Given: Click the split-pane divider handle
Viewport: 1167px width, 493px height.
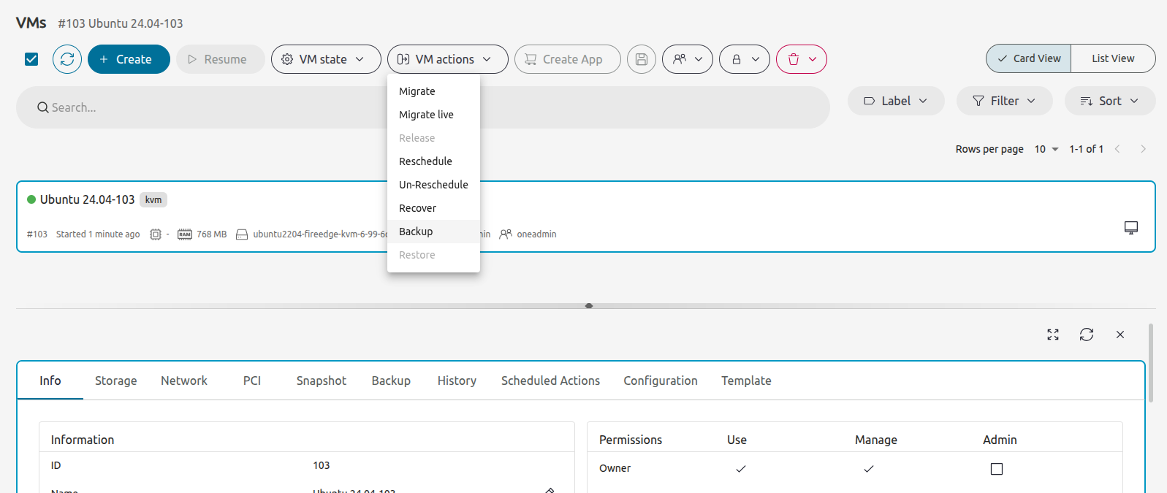Looking at the screenshot, I should (589, 306).
